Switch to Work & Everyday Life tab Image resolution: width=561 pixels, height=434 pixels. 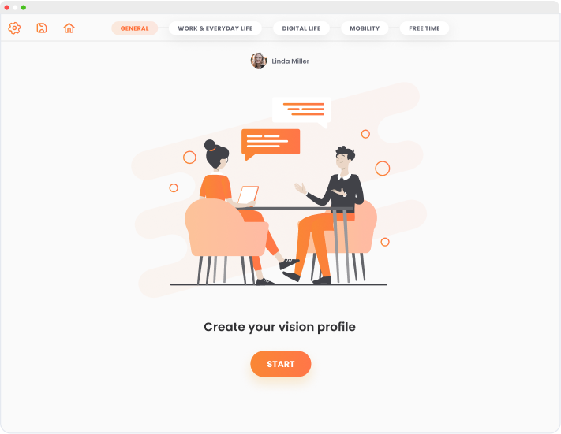pos(215,28)
